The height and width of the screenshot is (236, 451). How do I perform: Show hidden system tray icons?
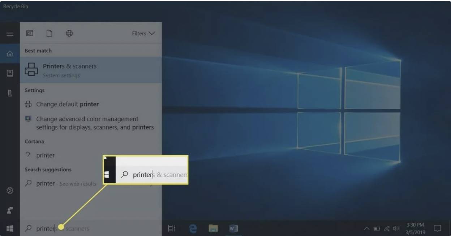coord(366,228)
